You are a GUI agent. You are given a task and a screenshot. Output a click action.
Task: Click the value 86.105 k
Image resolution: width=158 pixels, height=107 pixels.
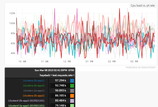pyautogui.click(x=60, y=95)
